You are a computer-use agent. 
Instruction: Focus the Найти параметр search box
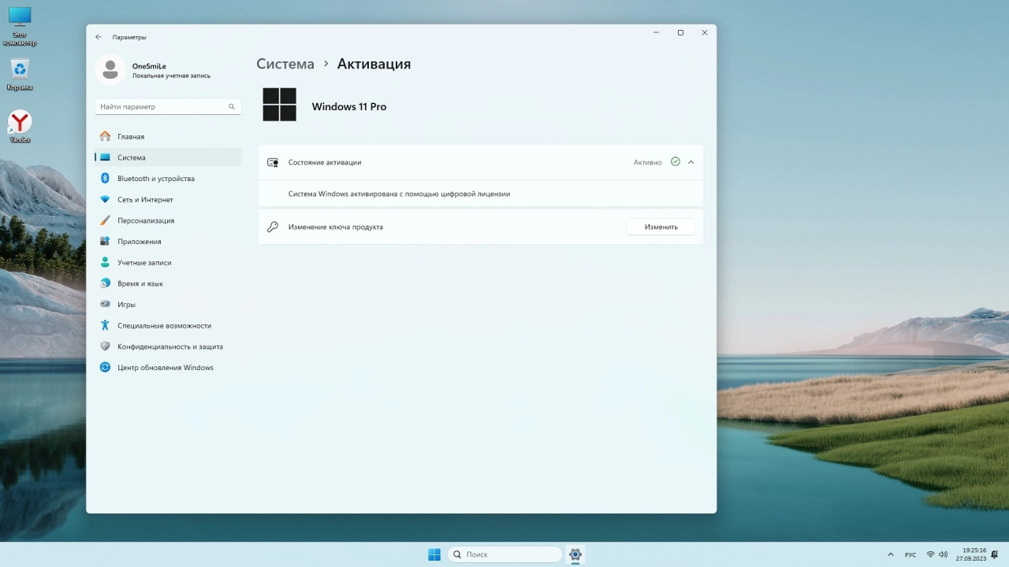168,106
